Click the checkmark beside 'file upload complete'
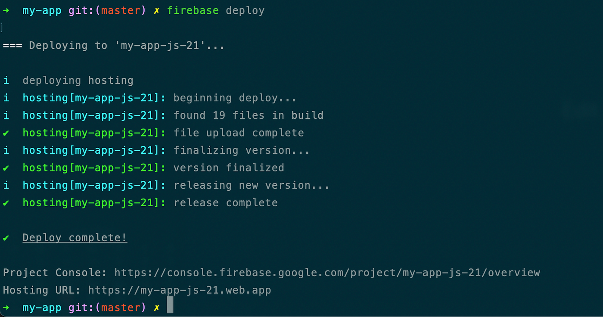603x317 pixels. (6, 133)
